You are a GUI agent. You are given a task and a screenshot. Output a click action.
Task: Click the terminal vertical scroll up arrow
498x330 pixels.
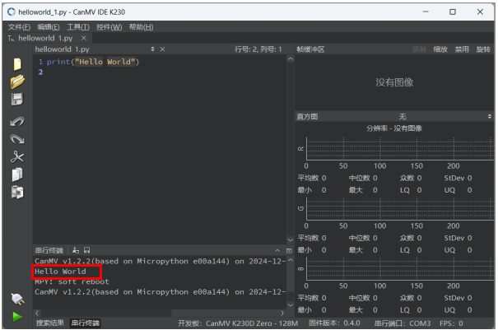click(x=291, y=260)
